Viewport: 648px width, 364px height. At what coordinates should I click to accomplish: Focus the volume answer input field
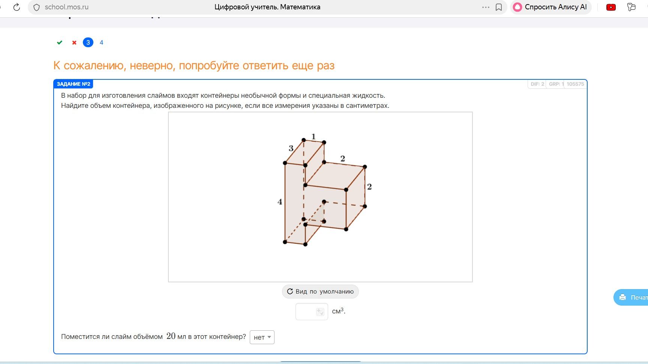tap(312, 312)
